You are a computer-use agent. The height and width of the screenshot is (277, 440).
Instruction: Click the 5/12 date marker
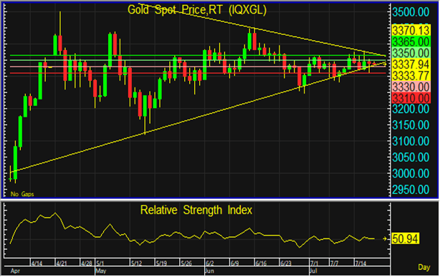(136, 263)
